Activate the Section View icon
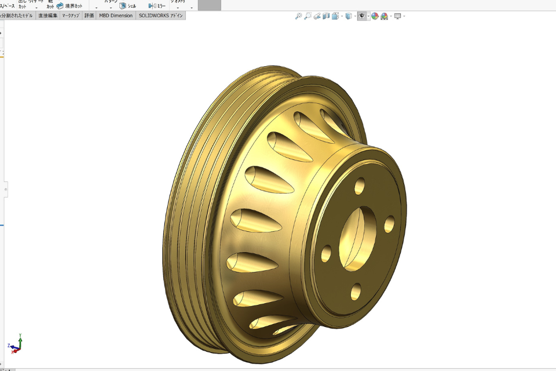556x371 pixels. pos(326,16)
